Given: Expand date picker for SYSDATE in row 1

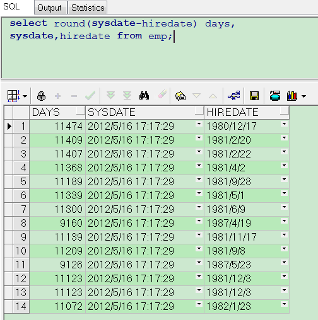Looking at the screenshot, I should coord(199,124).
